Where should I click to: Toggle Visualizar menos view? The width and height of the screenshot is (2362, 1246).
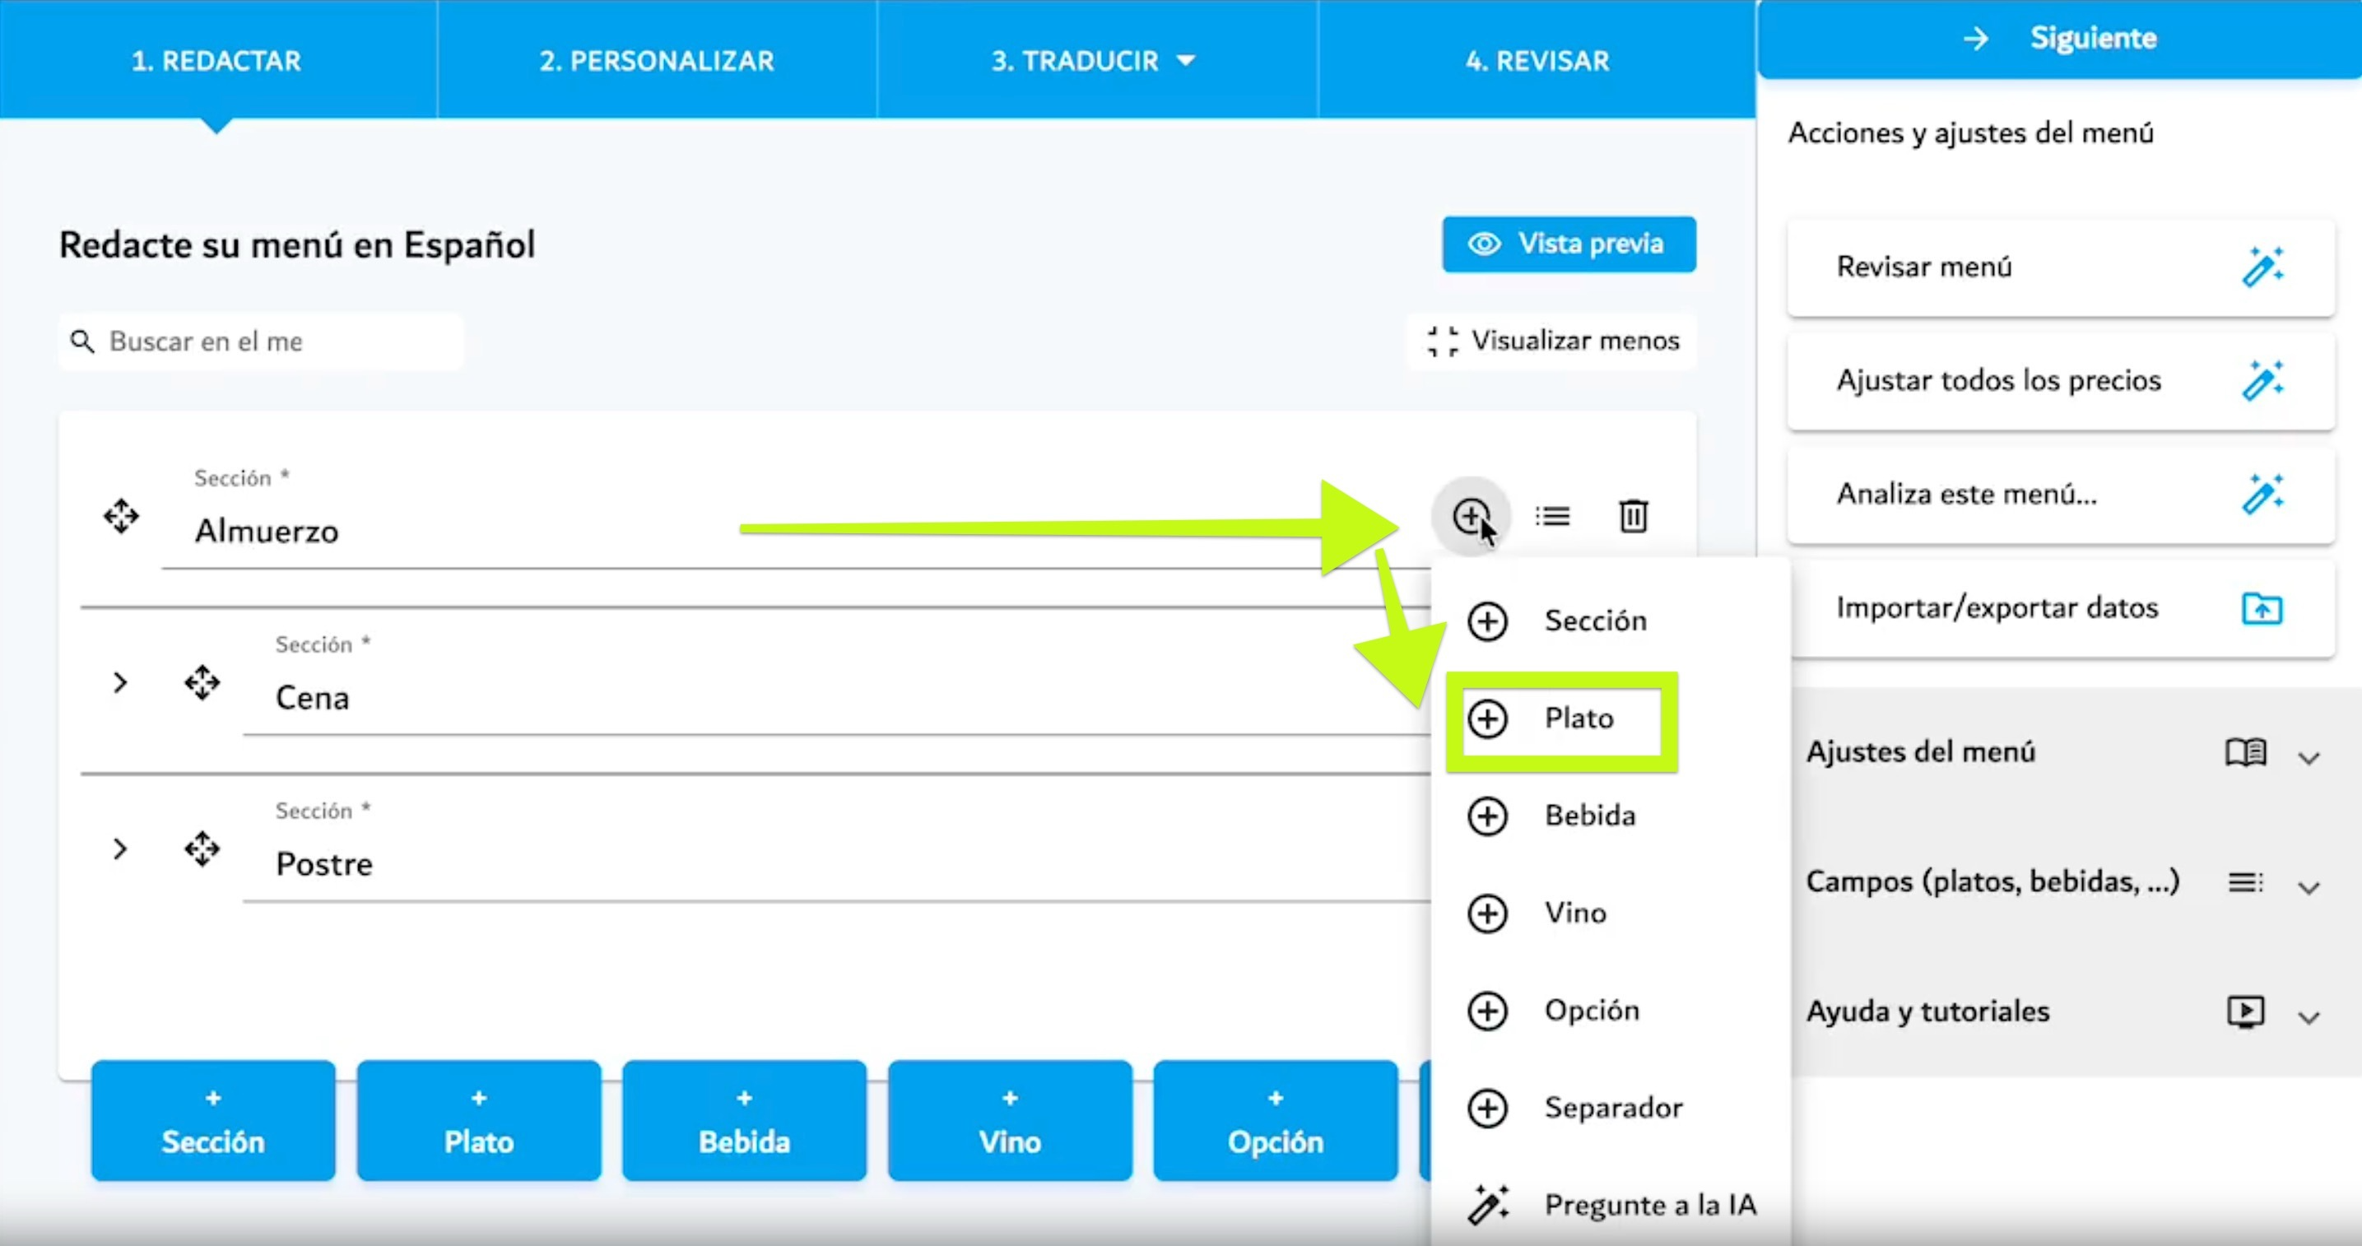coord(1552,341)
